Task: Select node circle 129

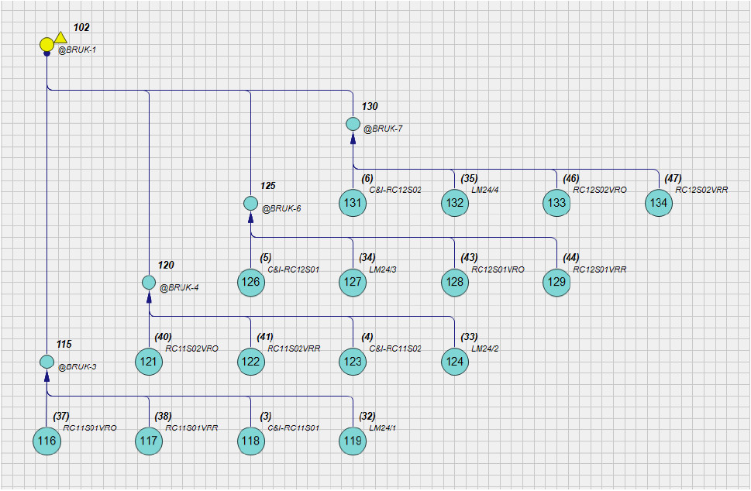Action: pyautogui.click(x=556, y=282)
